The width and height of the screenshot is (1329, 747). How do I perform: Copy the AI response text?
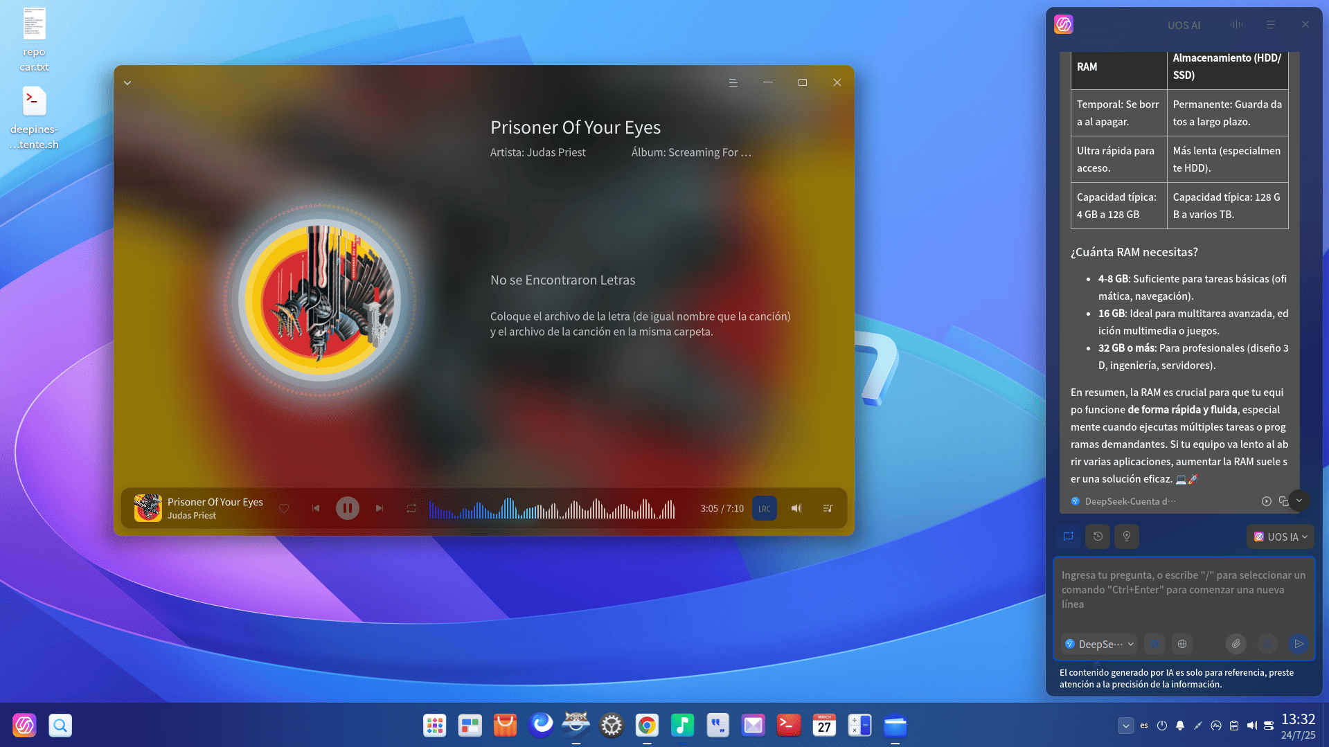[x=1283, y=501]
